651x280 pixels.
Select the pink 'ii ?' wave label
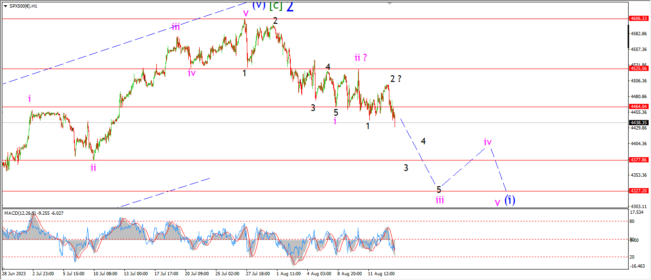tap(361, 58)
